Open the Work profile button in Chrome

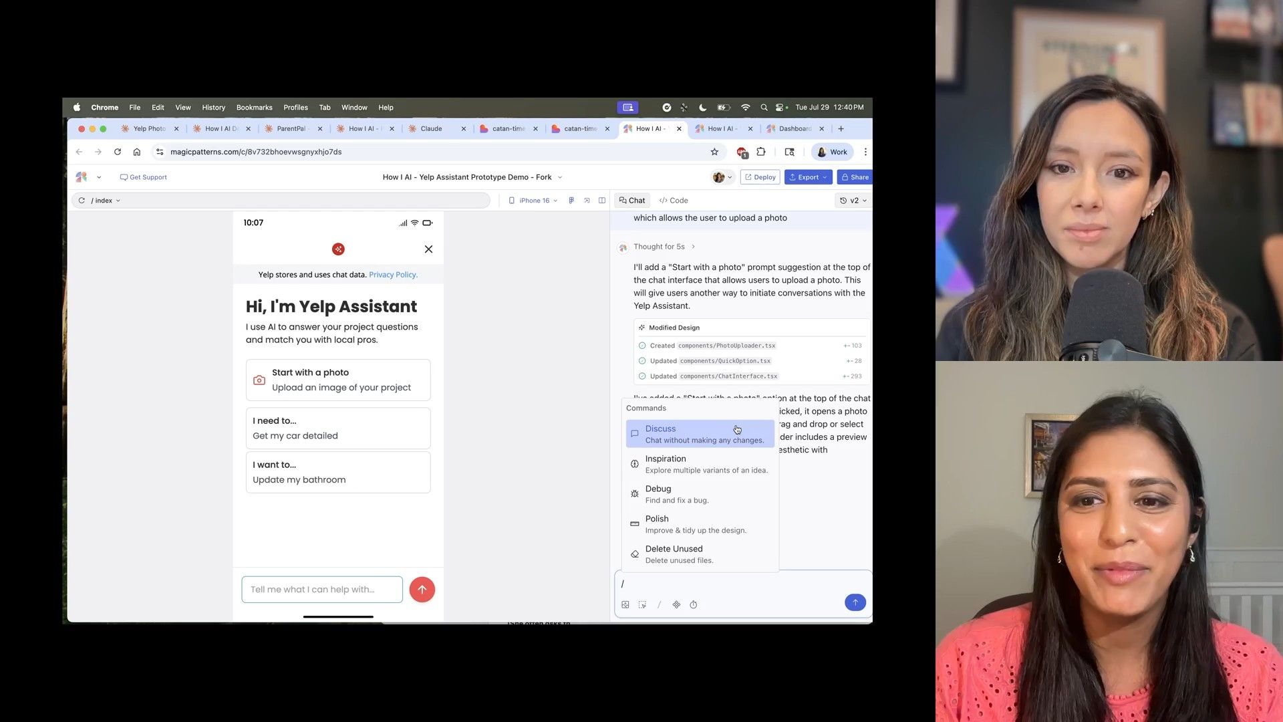(x=832, y=152)
